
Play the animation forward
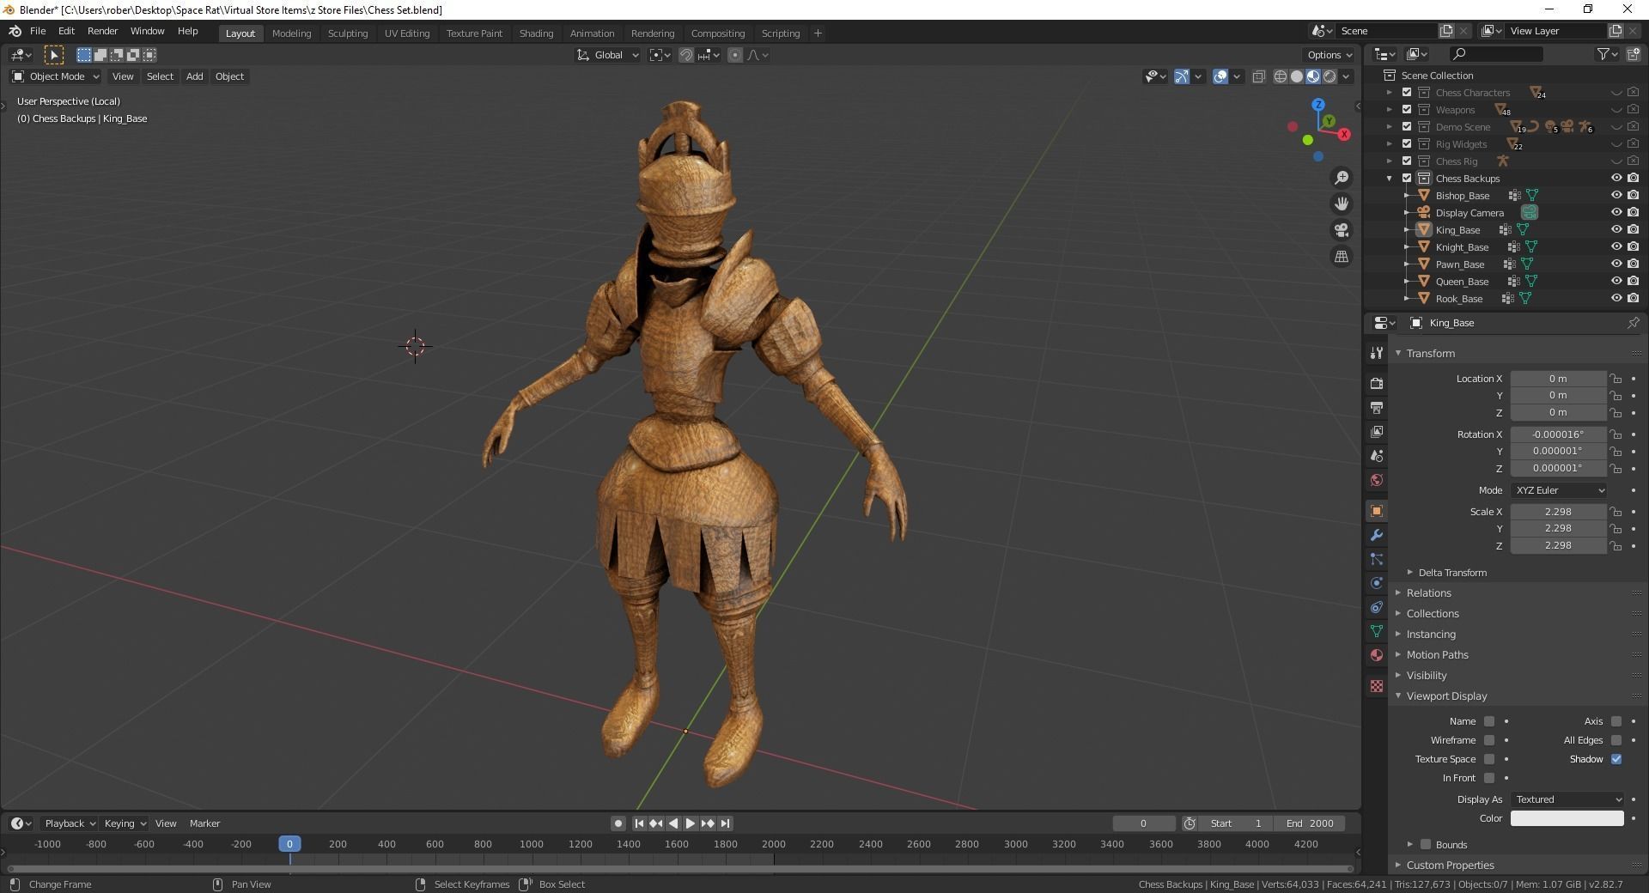pos(691,823)
